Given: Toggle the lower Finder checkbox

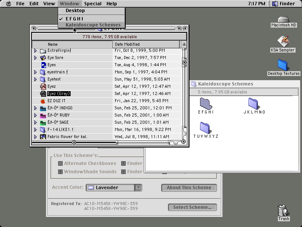Looking at the screenshot, I should pos(123,172).
